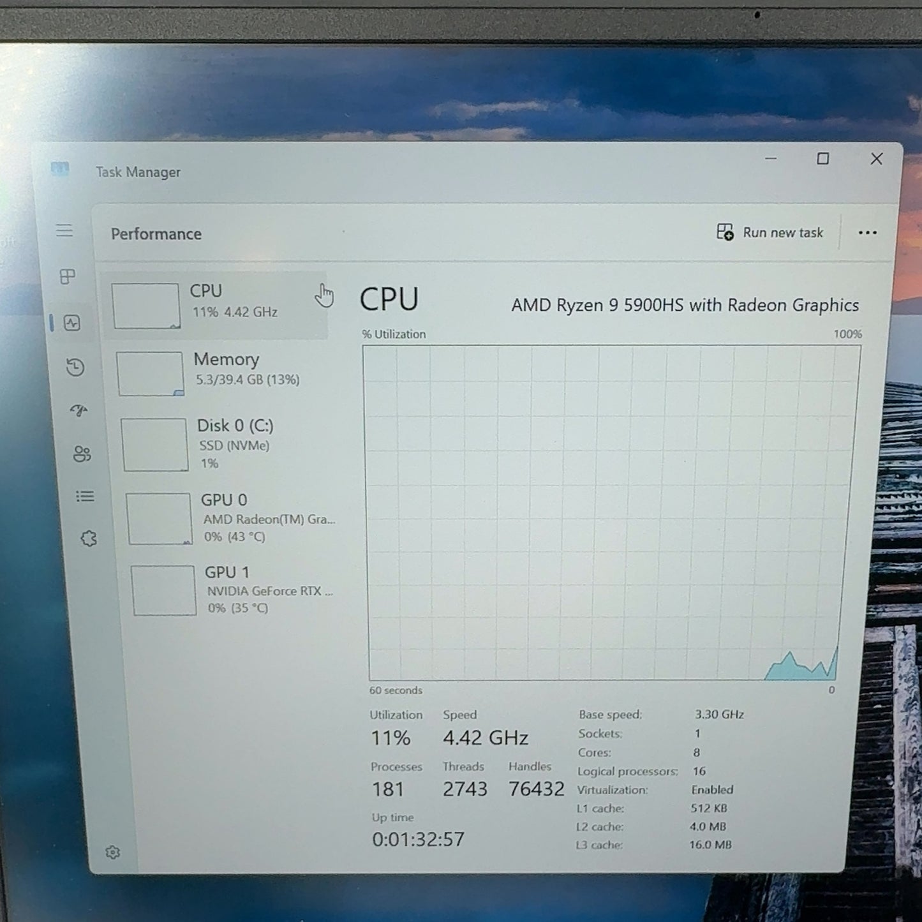922x922 pixels.
Task: Open the hamburger navigation menu
Action: pyautogui.click(x=64, y=230)
